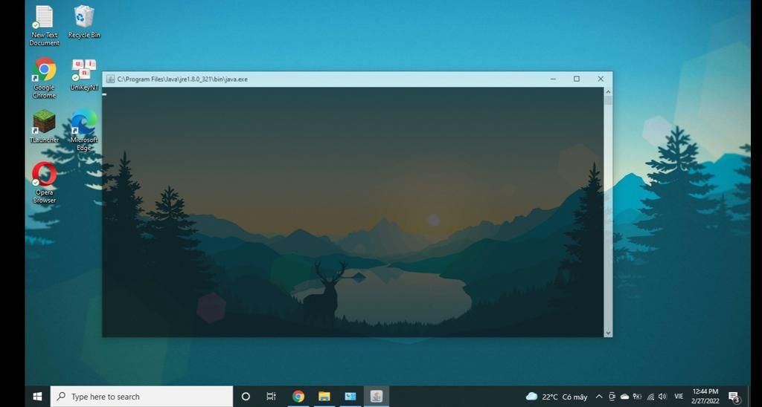Click the Java icon in the java.exe title bar

click(x=110, y=79)
